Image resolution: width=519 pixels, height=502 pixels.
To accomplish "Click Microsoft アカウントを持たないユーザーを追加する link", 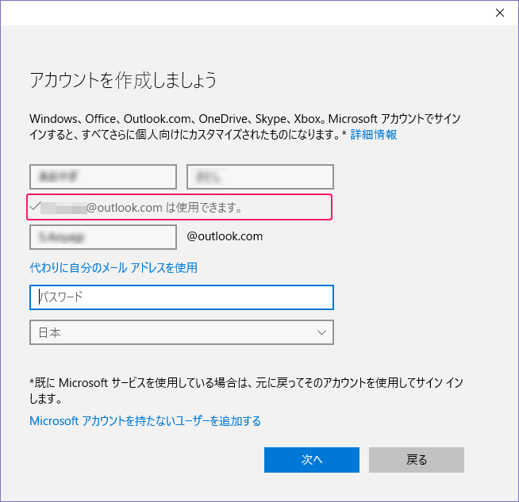I will click(145, 421).
